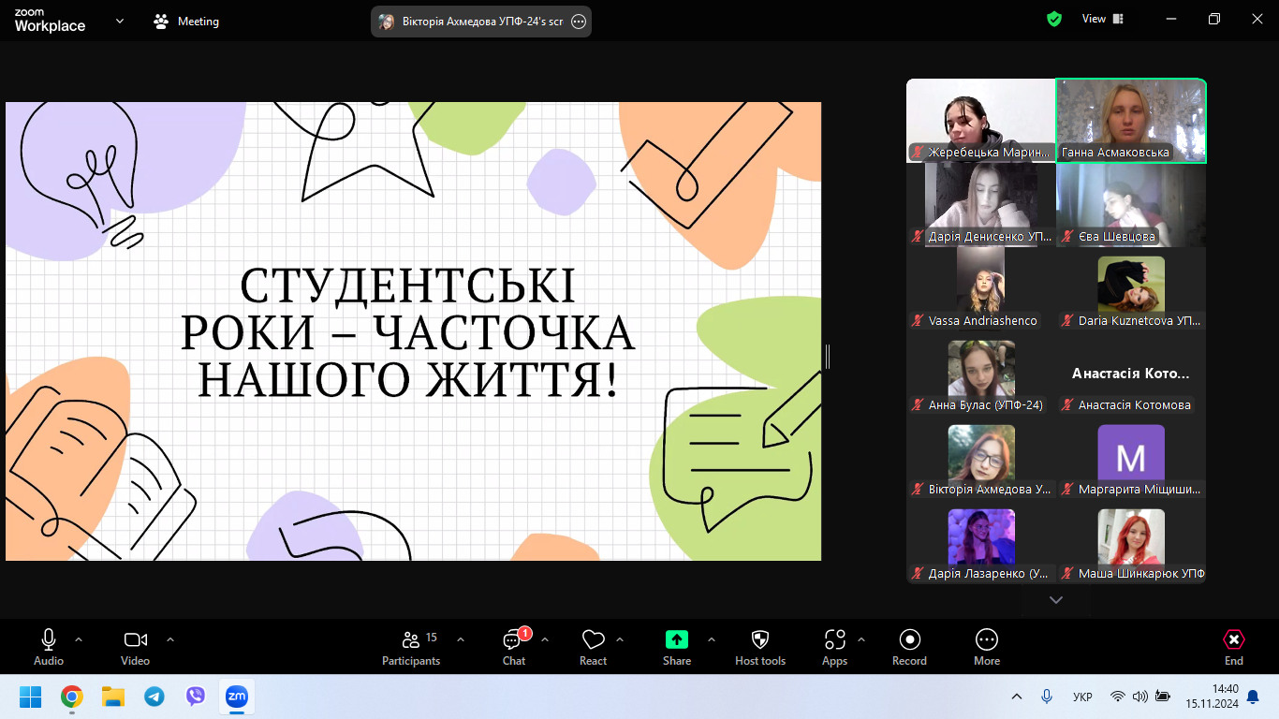Select Дарія Денисенко's video tile
Screen dimensions: 1279x719
[981, 205]
